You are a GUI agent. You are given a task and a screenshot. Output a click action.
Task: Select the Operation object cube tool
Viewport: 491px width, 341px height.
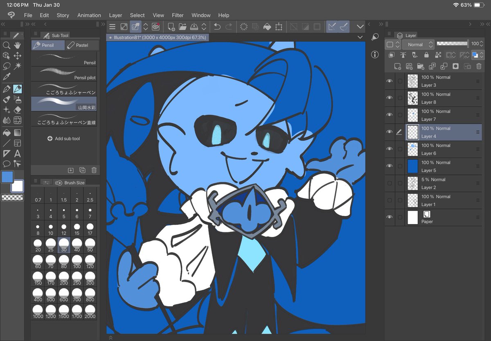click(x=6, y=56)
